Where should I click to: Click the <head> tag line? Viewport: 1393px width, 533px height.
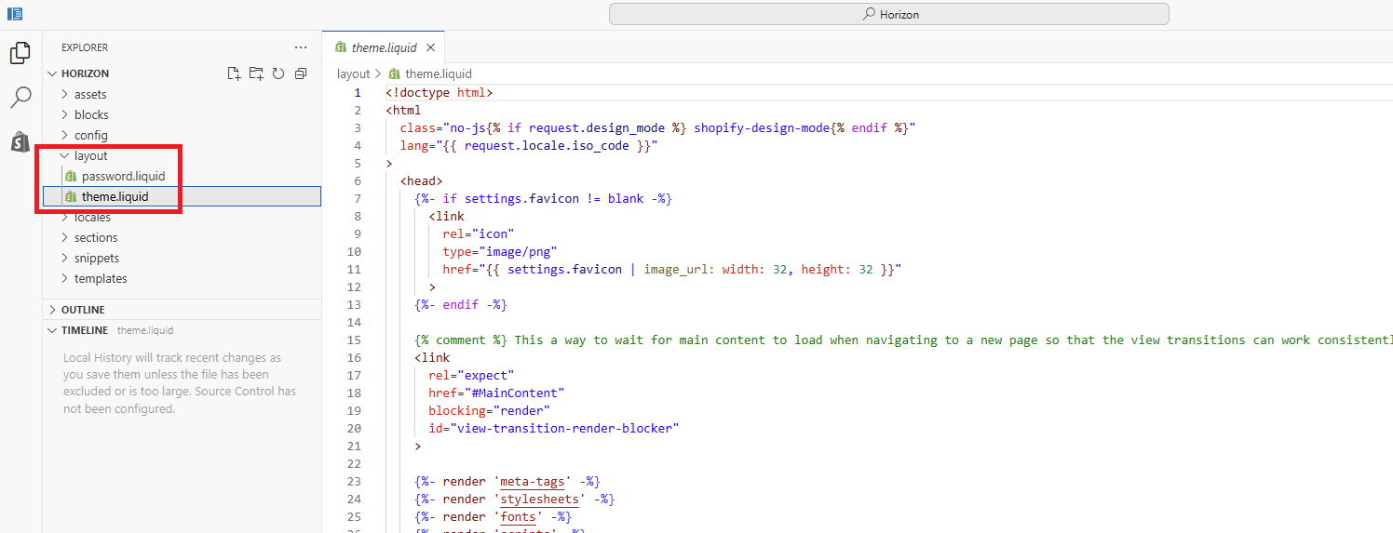pyautogui.click(x=422, y=181)
